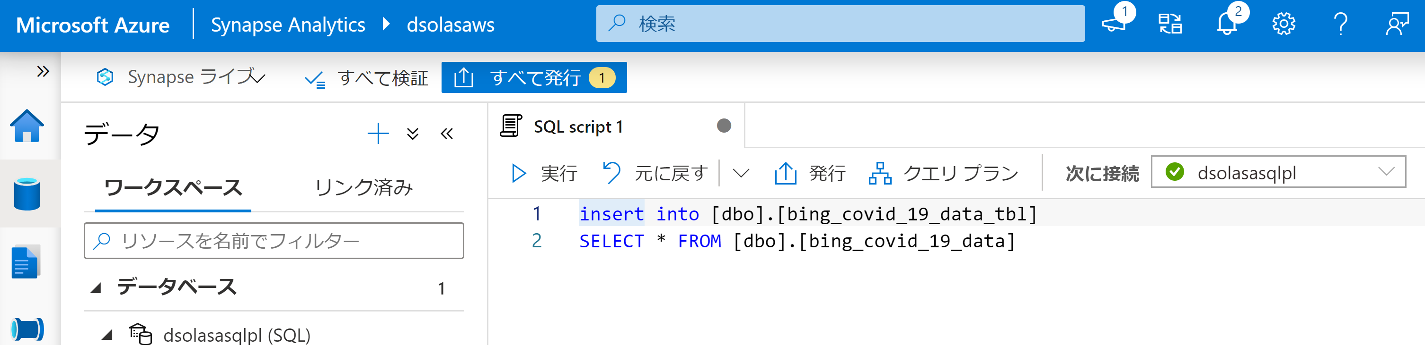The width and height of the screenshot is (1425, 345).
Task: Open the settings gear icon
Action: click(1283, 24)
